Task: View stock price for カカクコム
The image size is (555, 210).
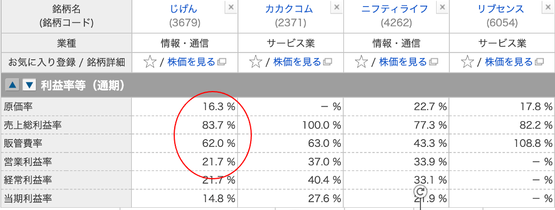Action: [x=297, y=63]
